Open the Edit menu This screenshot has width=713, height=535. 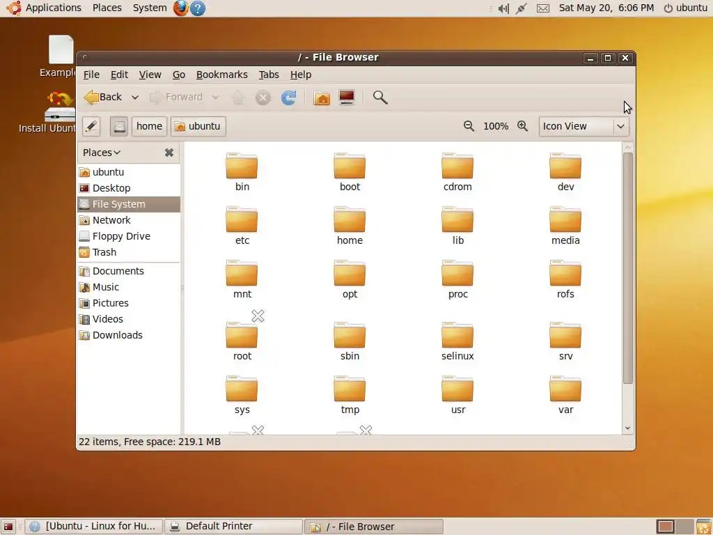(119, 75)
